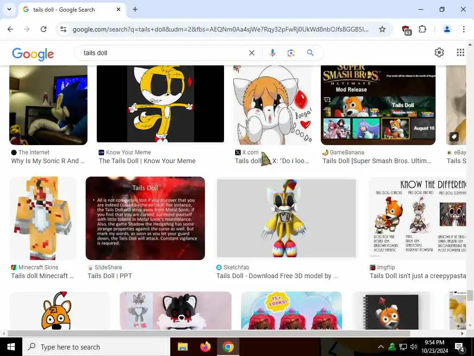
Task: Launch Firefox from the taskbar
Action: pos(205,347)
